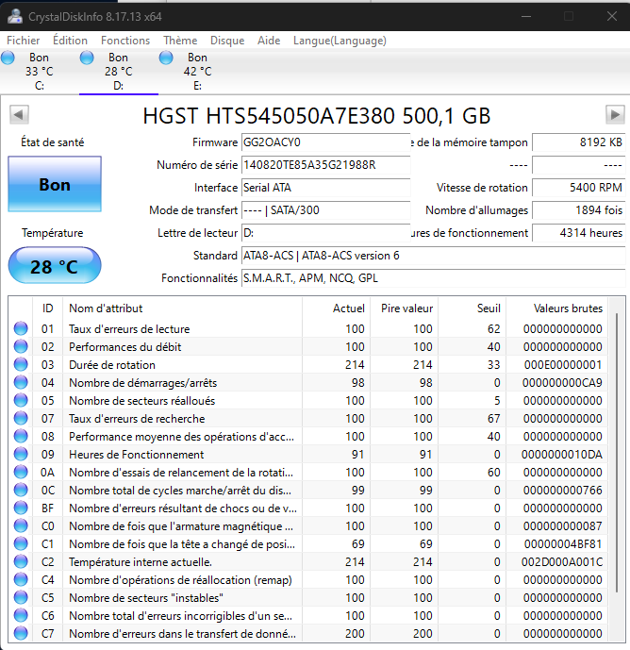This screenshot has height=650, width=630.
Task: Open the Fichier menu
Action: point(24,41)
